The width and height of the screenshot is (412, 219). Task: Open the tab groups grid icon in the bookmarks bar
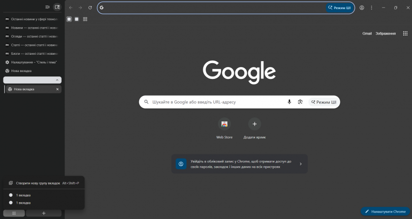click(85, 19)
